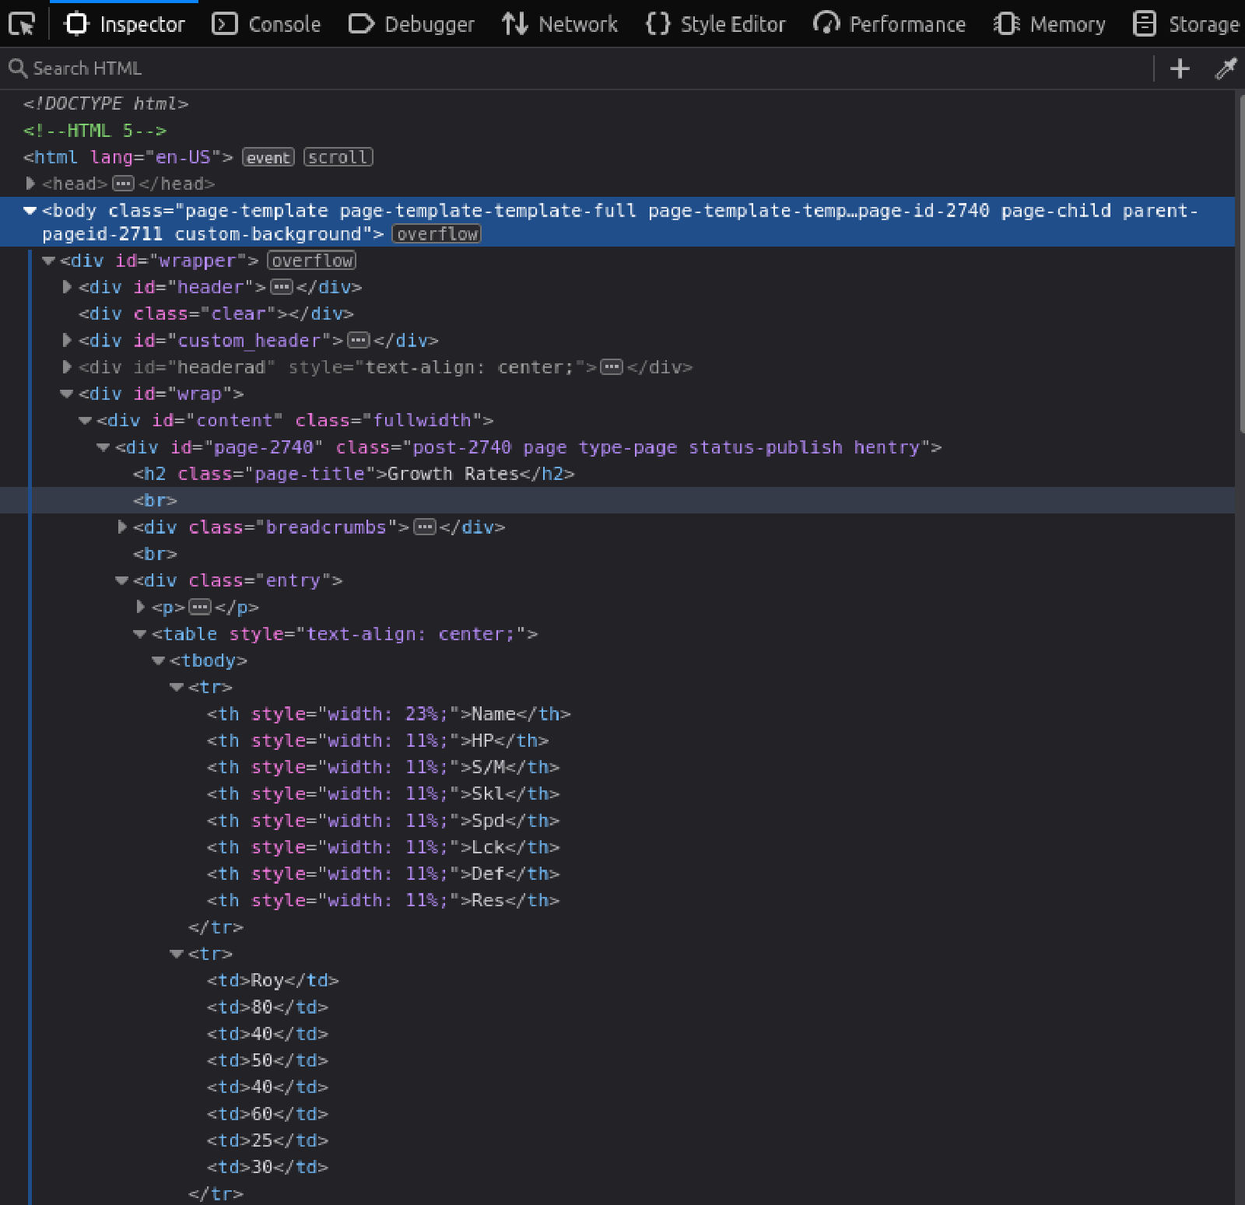Click the ellipsis badge inside head element

click(123, 184)
